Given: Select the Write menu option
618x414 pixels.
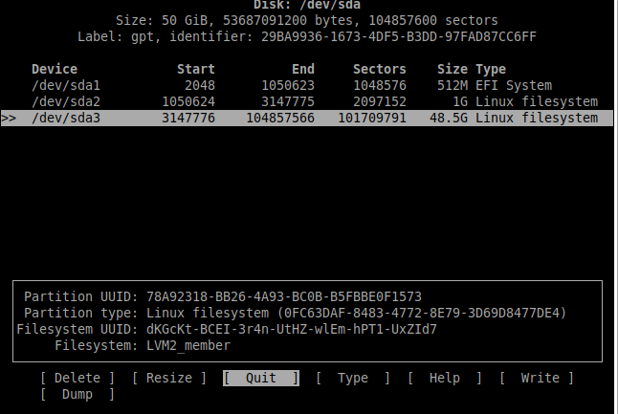Looking at the screenshot, I should pyautogui.click(x=540, y=378).
